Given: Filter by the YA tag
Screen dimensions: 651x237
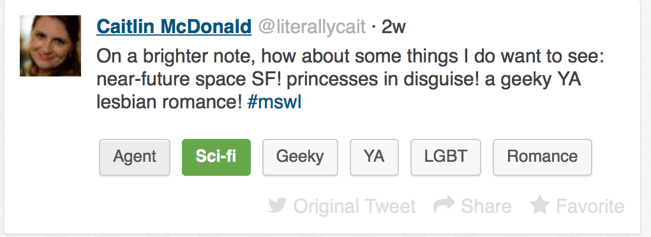Looking at the screenshot, I should [374, 157].
